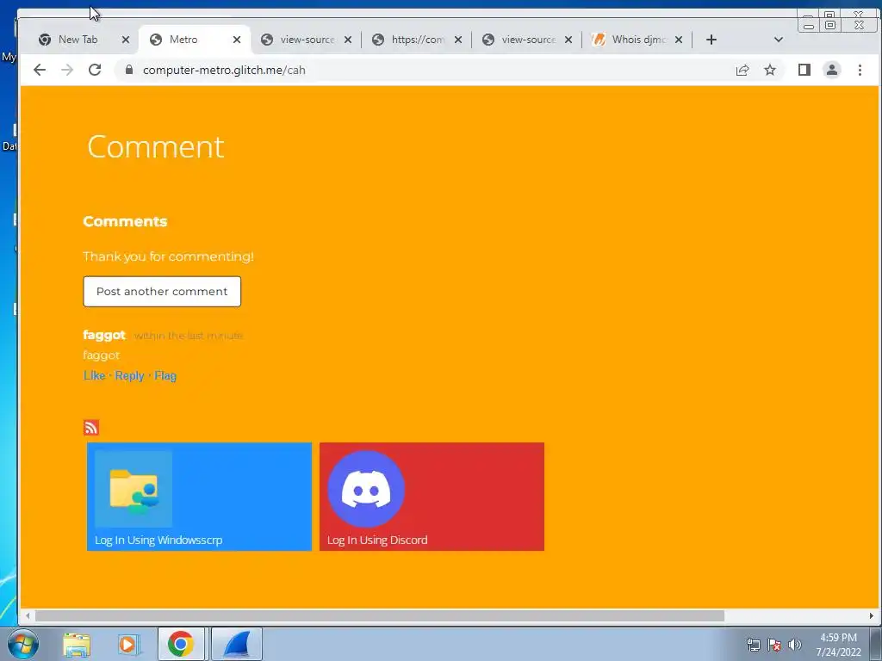This screenshot has width=882, height=661.
Task: Open a new tab with plus button
Action: tap(711, 40)
